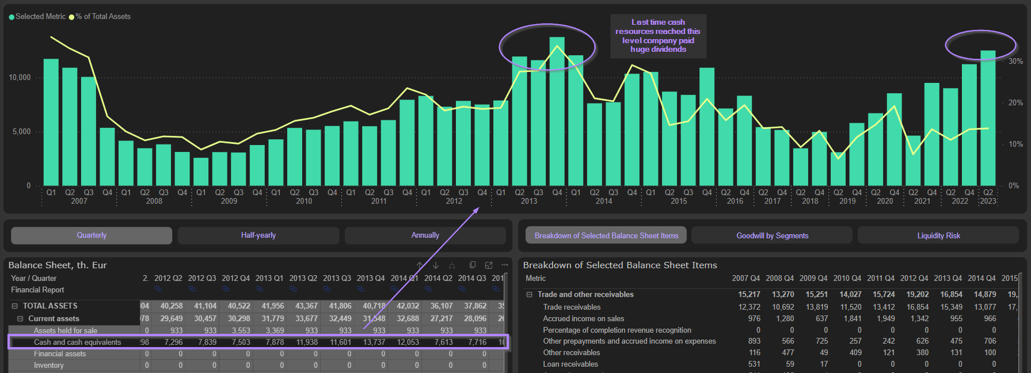Collapse the Current assets row
The height and width of the screenshot is (373, 1031).
tap(20, 319)
